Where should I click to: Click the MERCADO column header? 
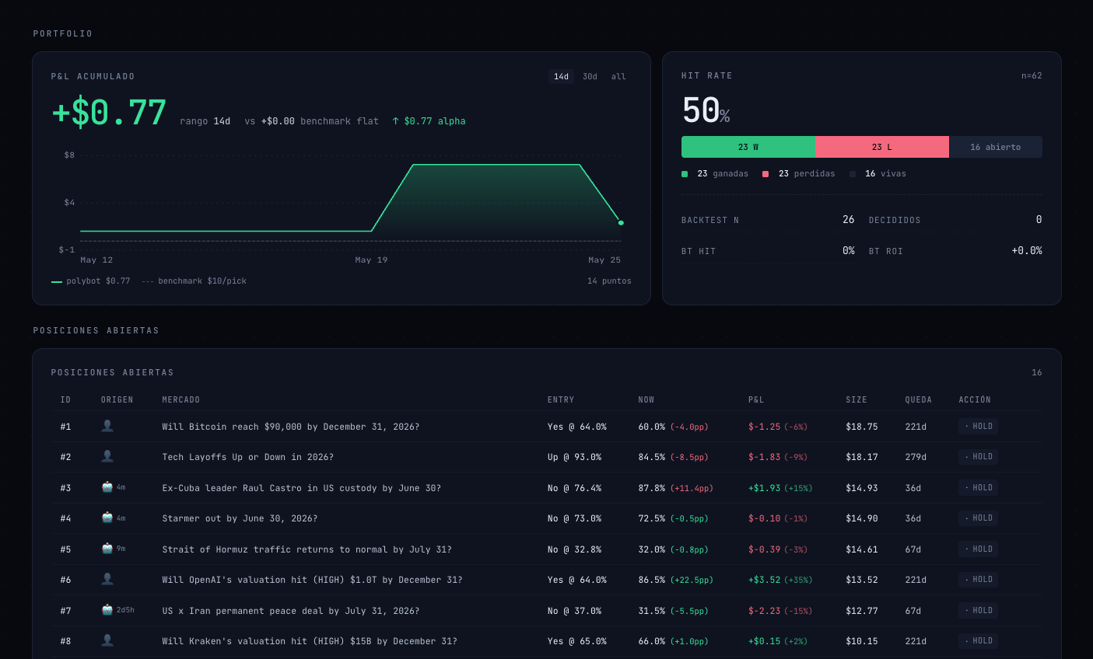tap(181, 399)
